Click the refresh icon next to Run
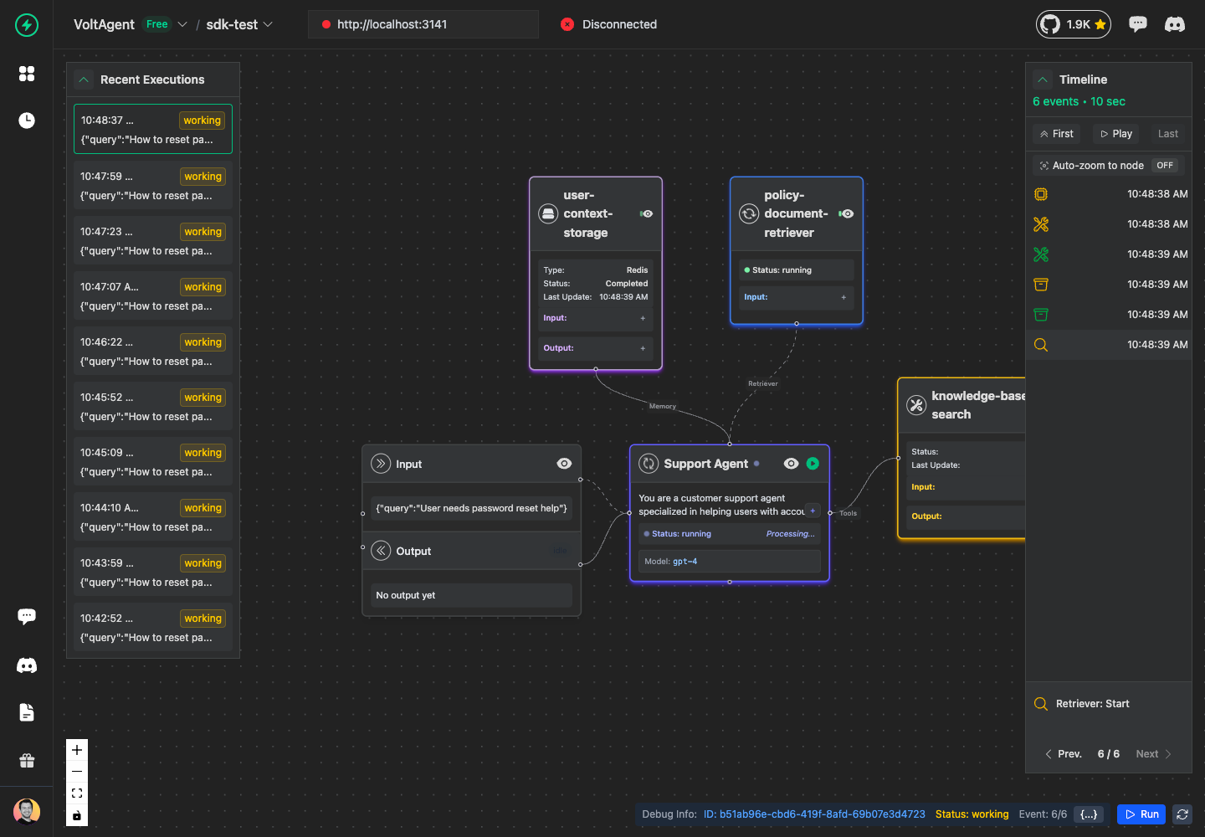 coord(1182,814)
